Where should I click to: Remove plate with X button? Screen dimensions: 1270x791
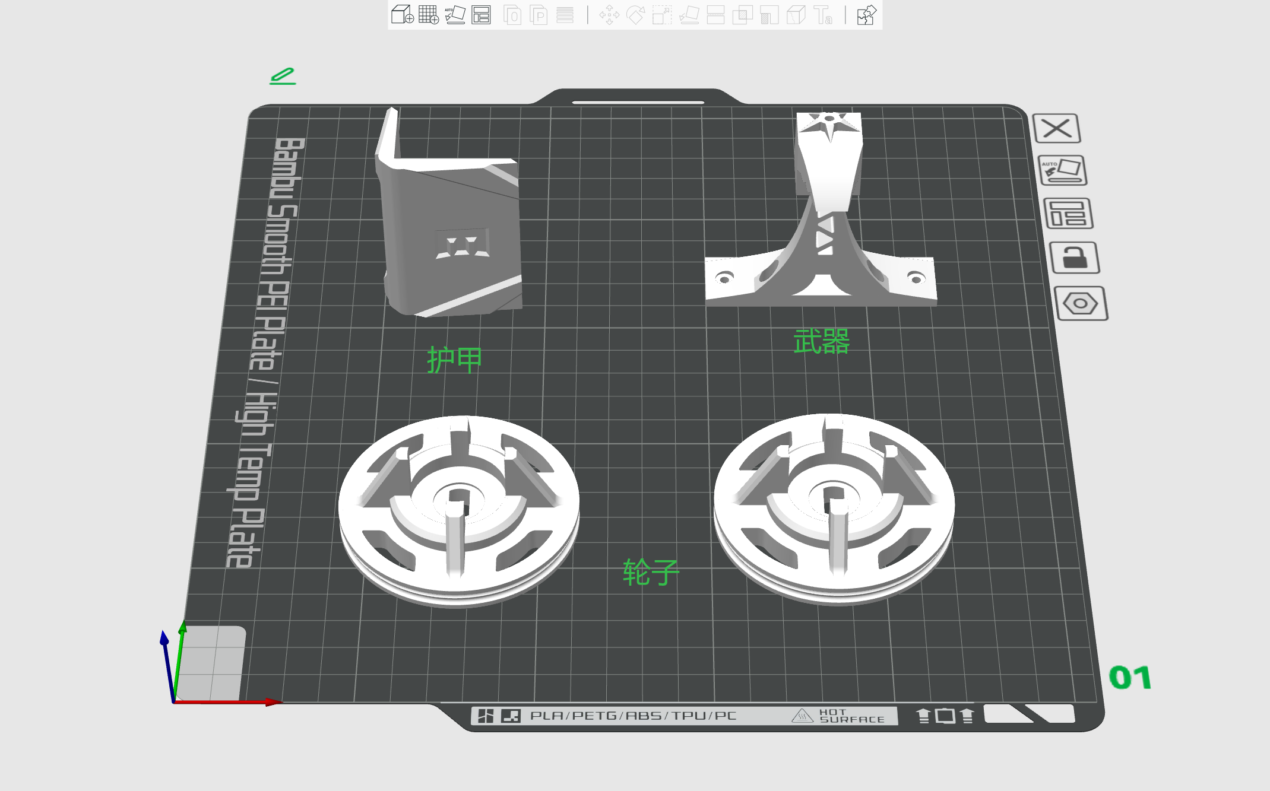pyautogui.click(x=1056, y=128)
